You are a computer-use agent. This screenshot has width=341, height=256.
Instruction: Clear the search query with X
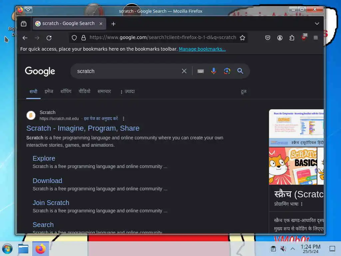(x=184, y=71)
